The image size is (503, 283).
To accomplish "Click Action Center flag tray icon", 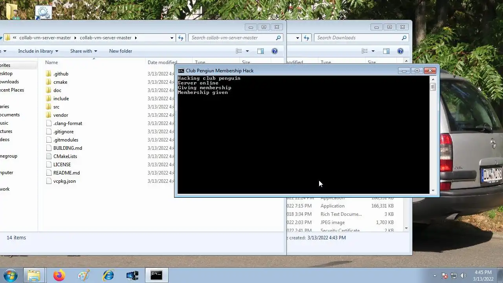I will point(444,276).
